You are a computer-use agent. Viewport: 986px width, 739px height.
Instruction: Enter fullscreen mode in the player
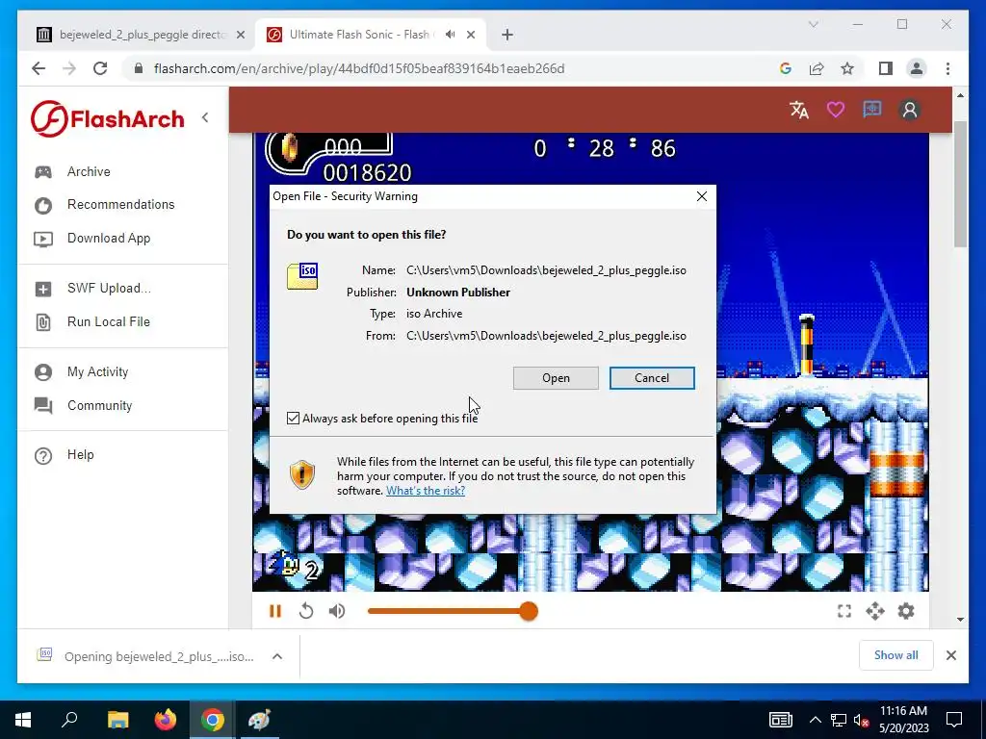pyautogui.click(x=844, y=611)
